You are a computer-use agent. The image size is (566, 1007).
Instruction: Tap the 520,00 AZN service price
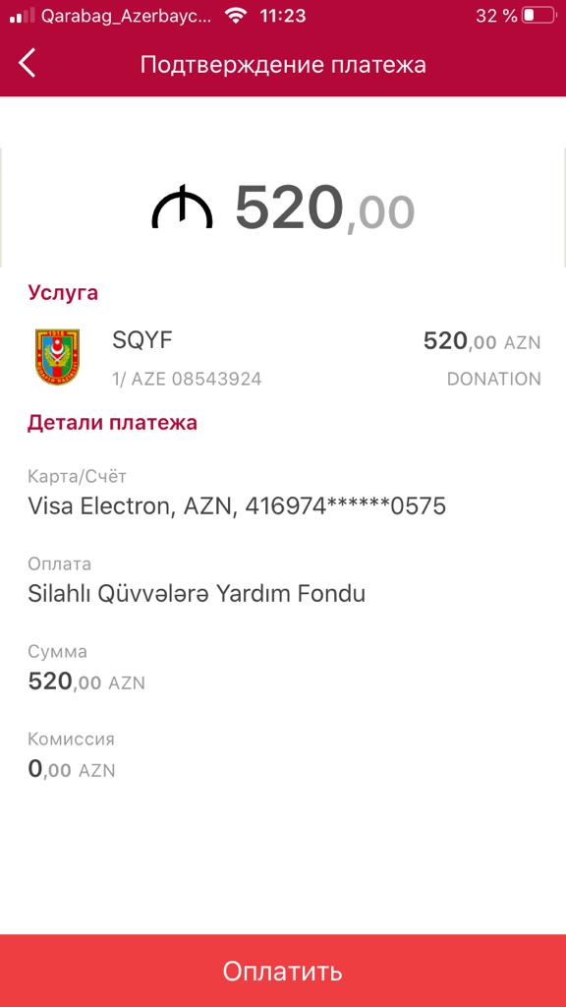coord(481,341)
